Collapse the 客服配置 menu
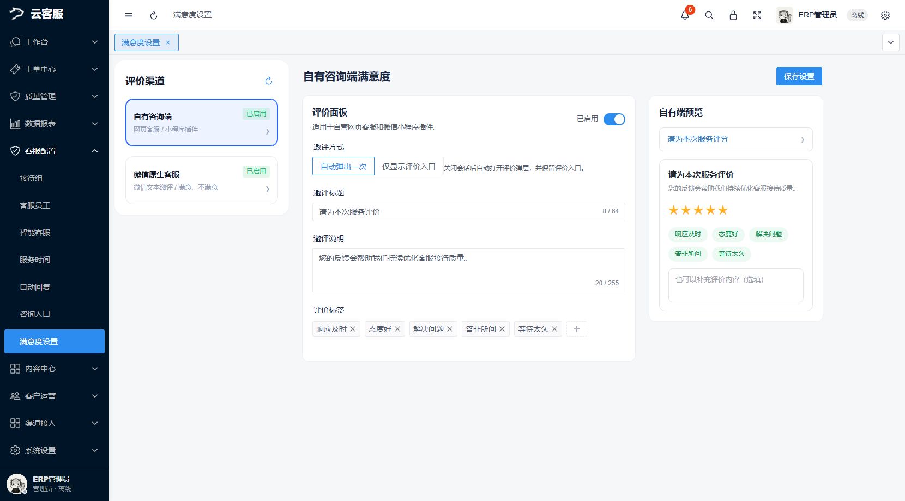Image resolution: width=905 pixels, height=501 pixels. pyautogui.click(x=55, y=151)
